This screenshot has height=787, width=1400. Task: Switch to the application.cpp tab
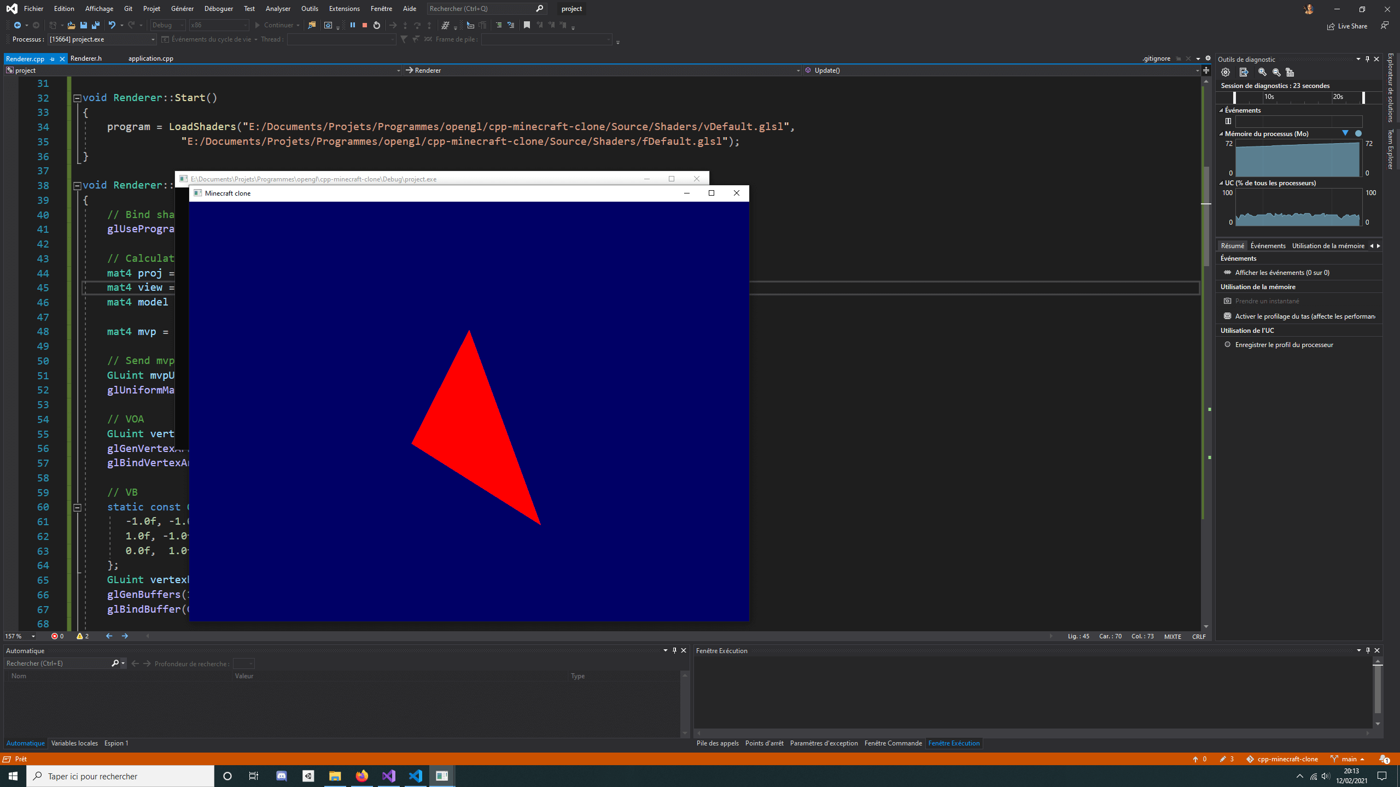[150, 58]
